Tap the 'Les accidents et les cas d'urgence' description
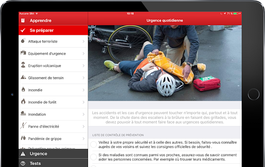265x167 pixels. [165, 118]
